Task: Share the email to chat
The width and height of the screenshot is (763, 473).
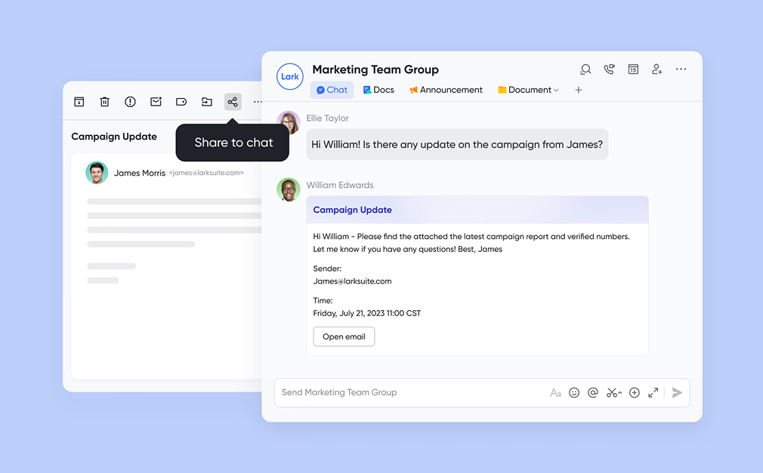Action: (233, 102)
